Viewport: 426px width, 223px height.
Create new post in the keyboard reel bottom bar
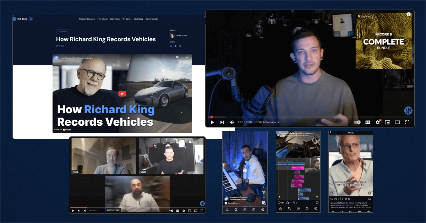coord(245,210)
